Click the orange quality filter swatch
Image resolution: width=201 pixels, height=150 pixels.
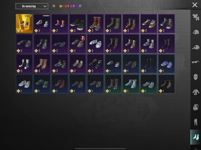pos(61,6)
